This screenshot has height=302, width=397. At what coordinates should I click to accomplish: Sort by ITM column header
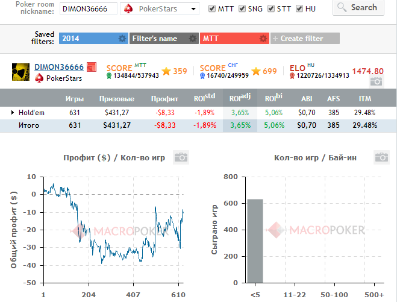point(365,98)
